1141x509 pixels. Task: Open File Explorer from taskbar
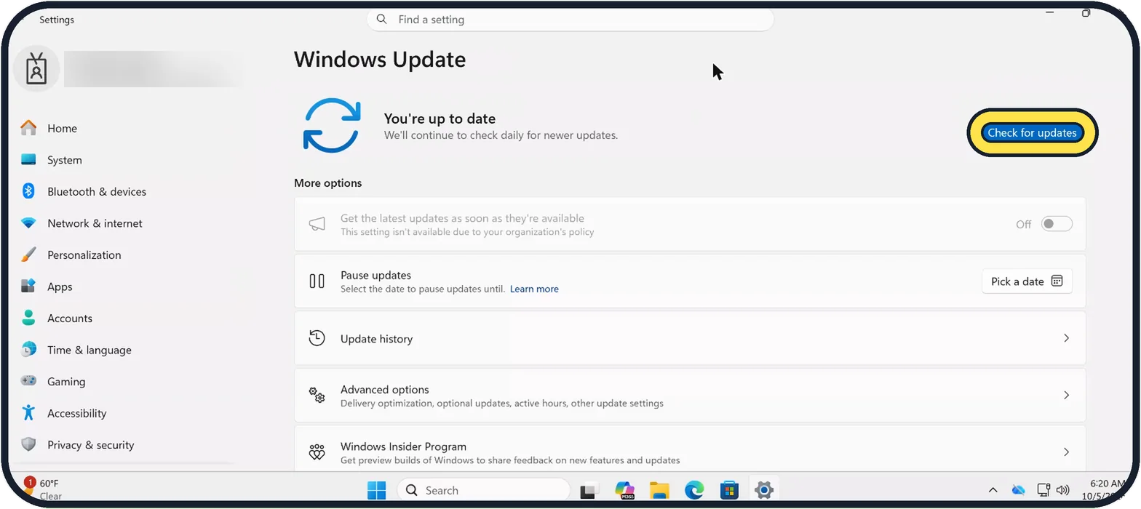[x=659, y=491]
